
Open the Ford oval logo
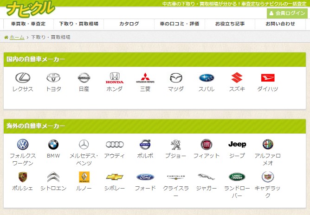(145, 177)
